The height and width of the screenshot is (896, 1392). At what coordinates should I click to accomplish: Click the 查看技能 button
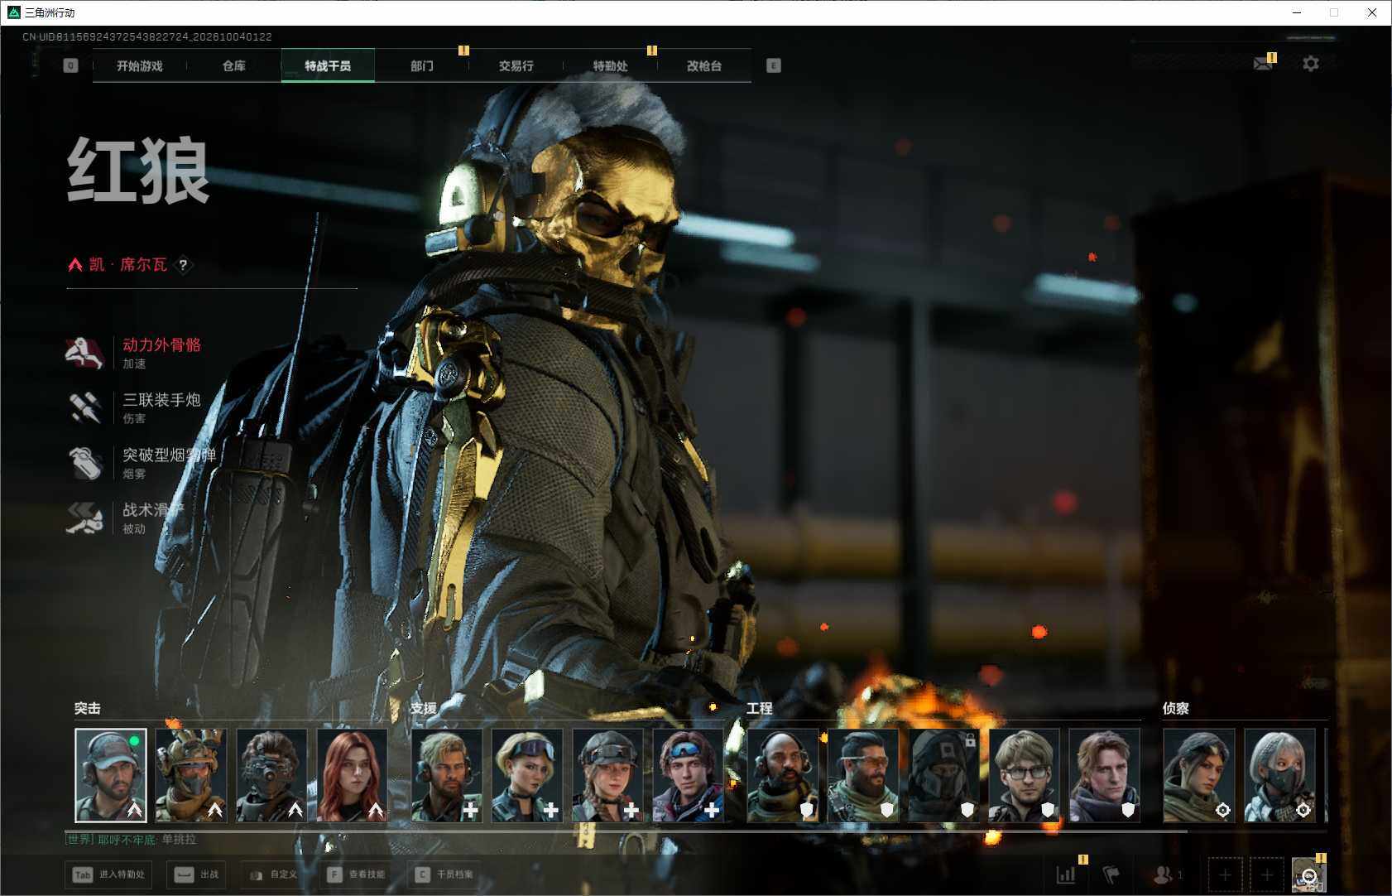click(357, 874)
